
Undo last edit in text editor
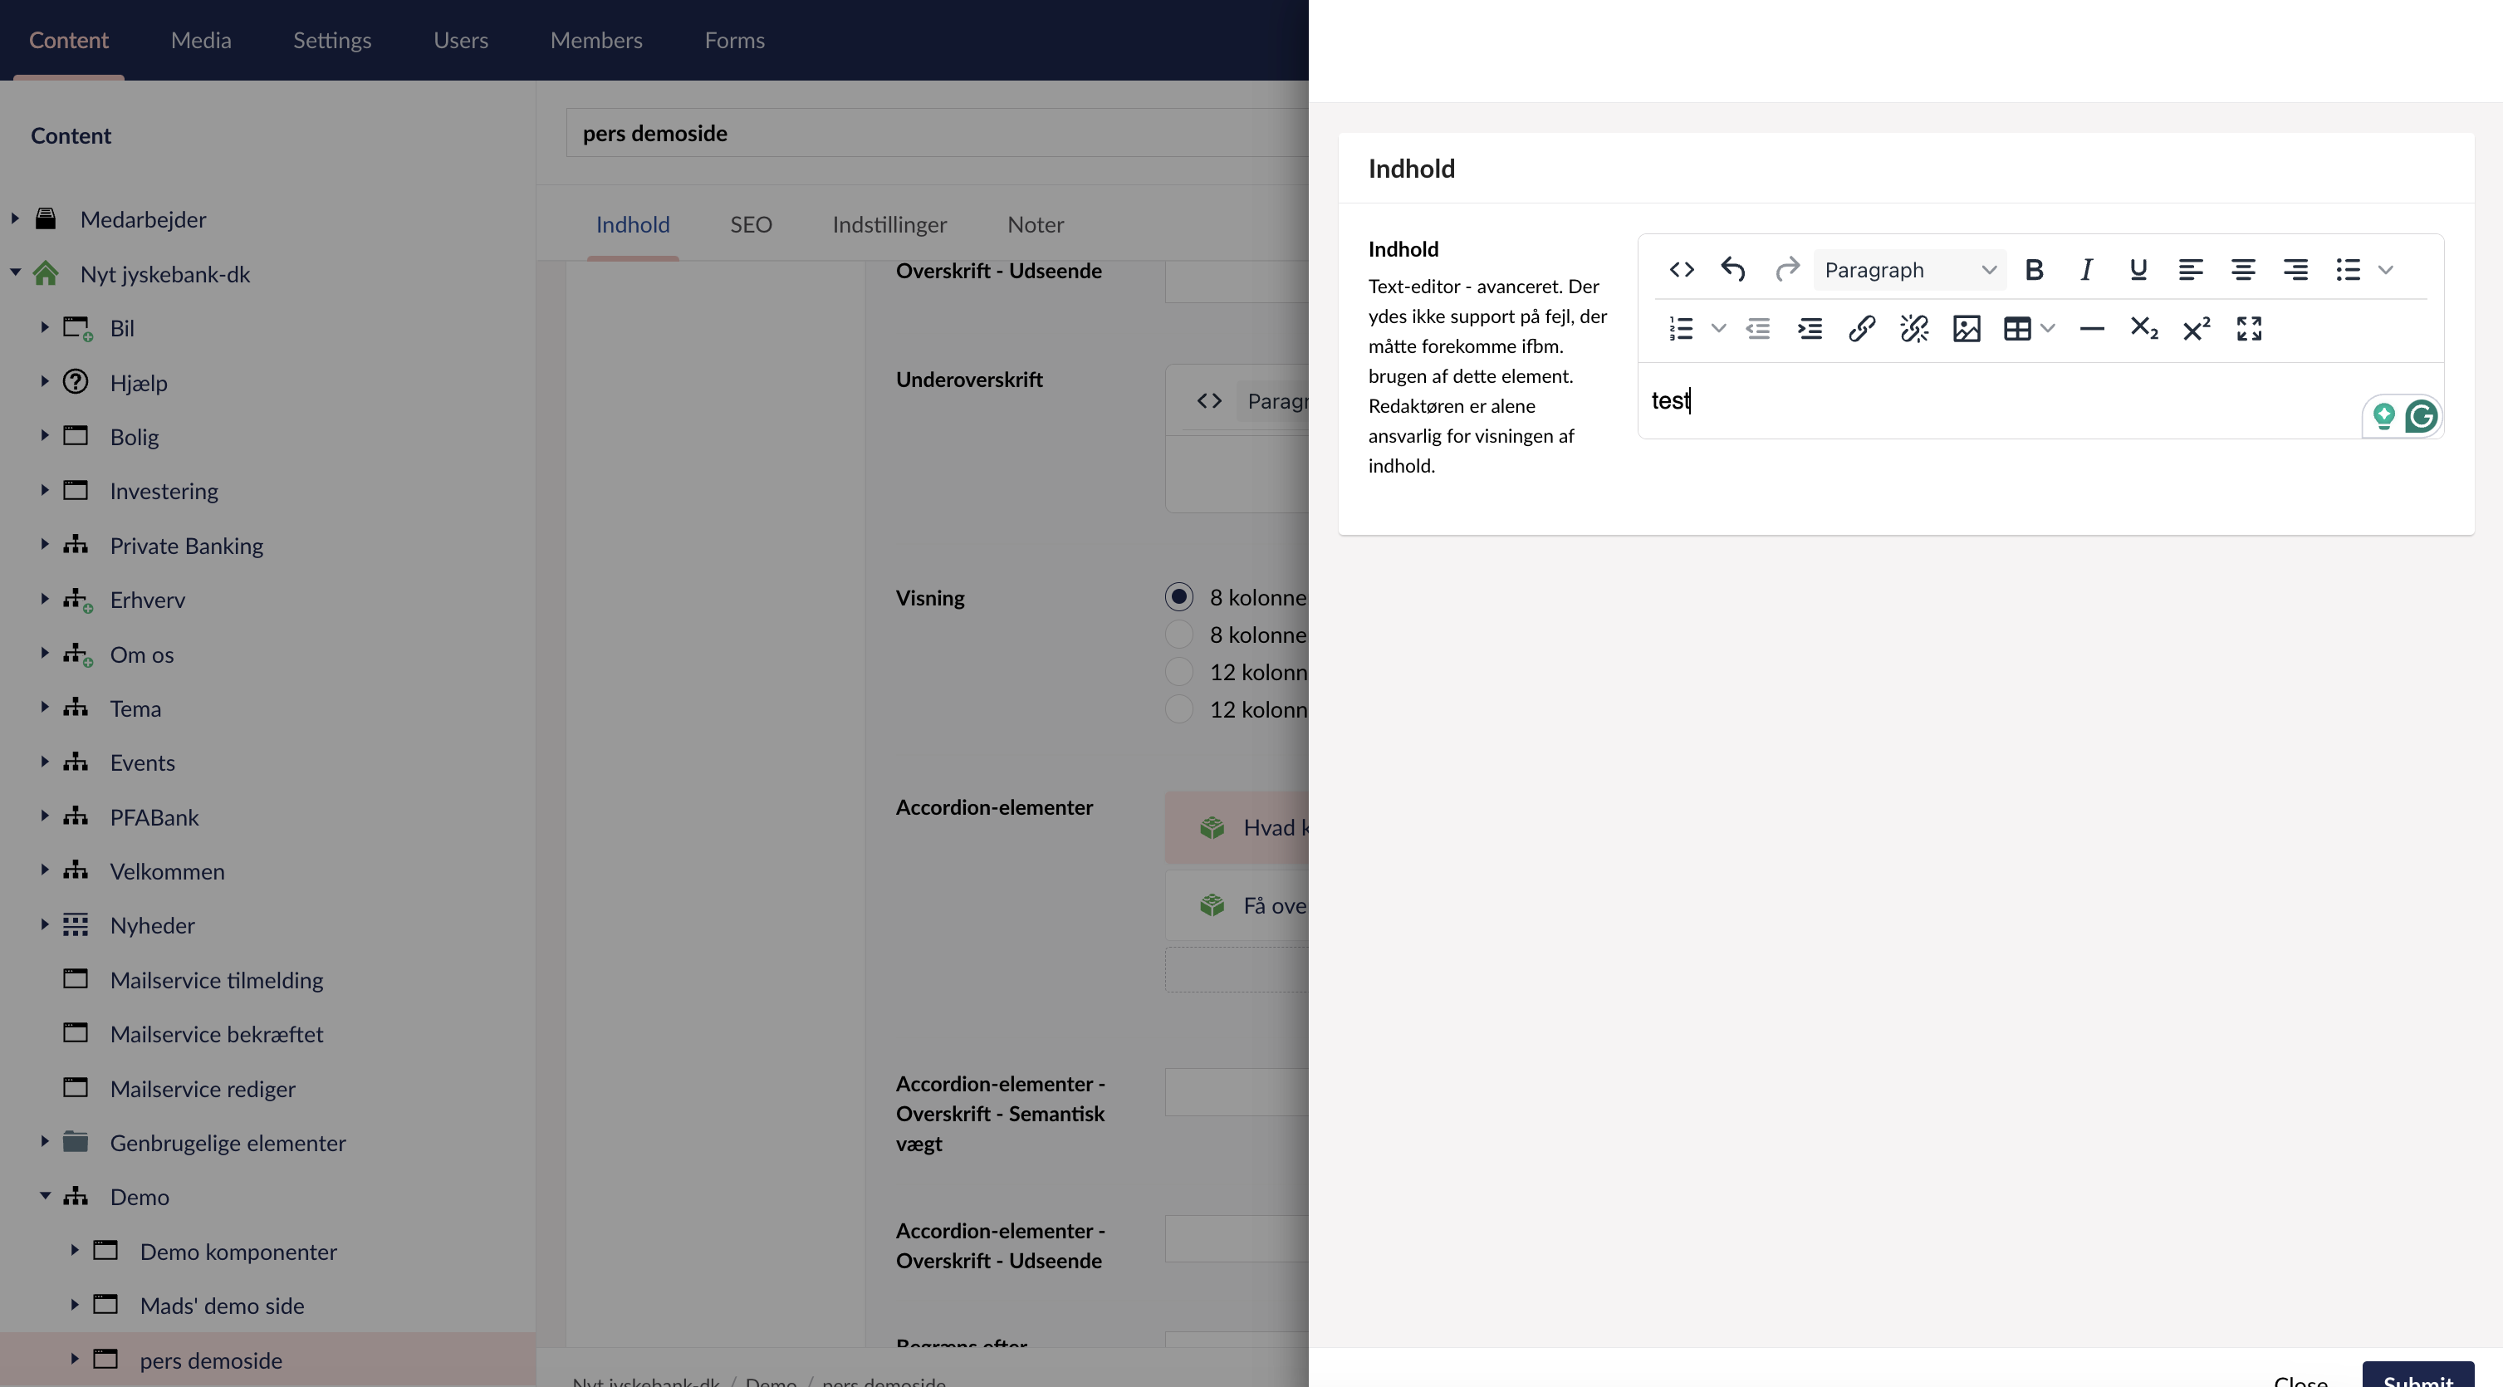1733,269
